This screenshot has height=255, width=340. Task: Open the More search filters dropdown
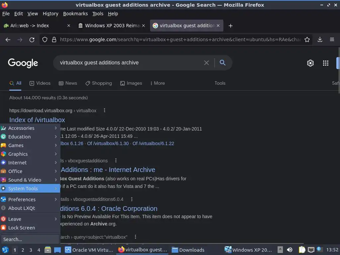[x=157, y=83]
